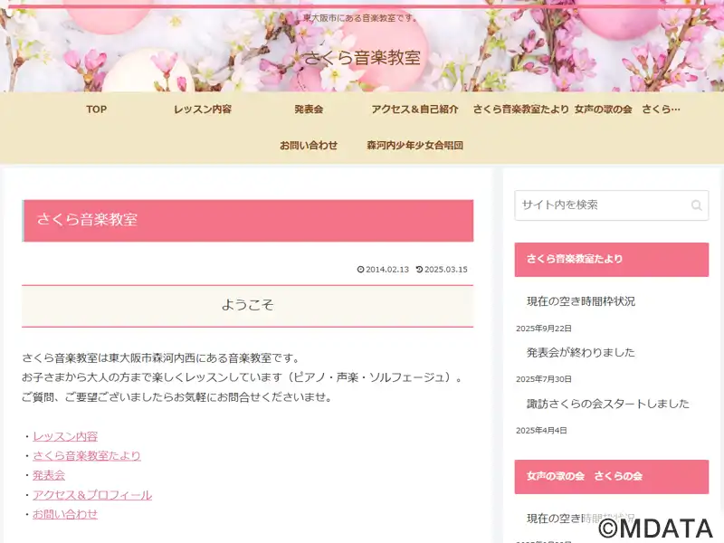Go to 発表会 in navigation bar
This screenshot has width=724, height=543.
pyautogui.click(x=309, y=110)
